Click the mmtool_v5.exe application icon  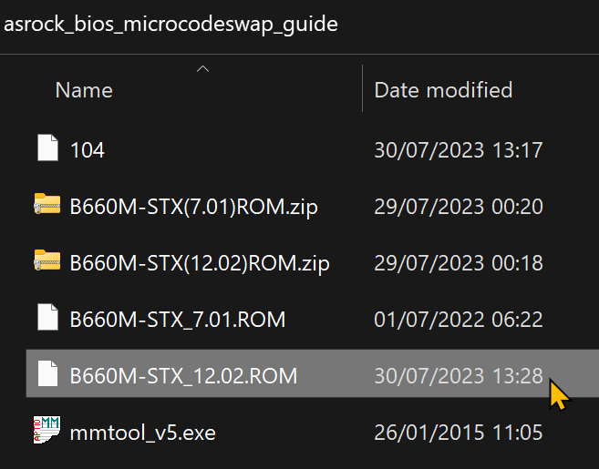coord(46,431)
